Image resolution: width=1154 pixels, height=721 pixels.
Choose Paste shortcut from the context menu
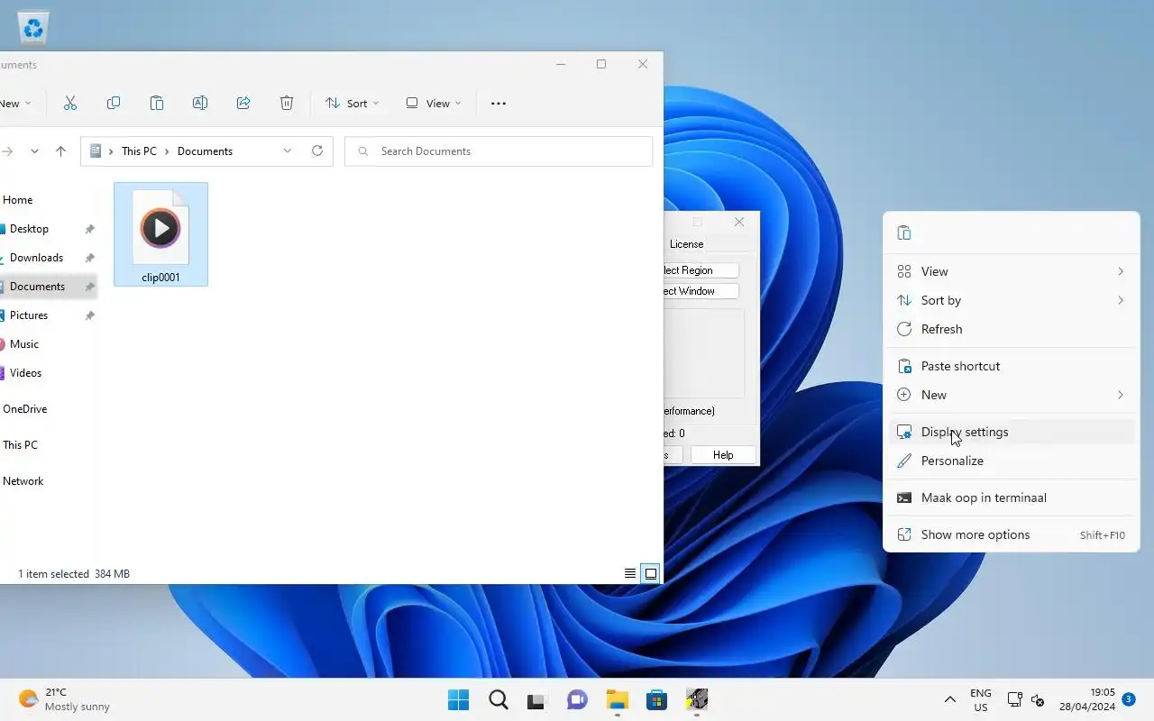[1012, 366]
